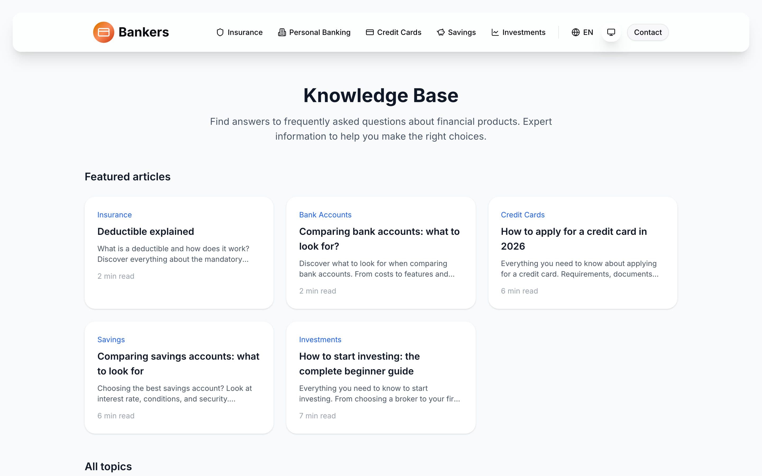Image resolution: width=762 pixels, height=476 pixels.
Task: Open the Savings nav item
Action: point(456,33)
